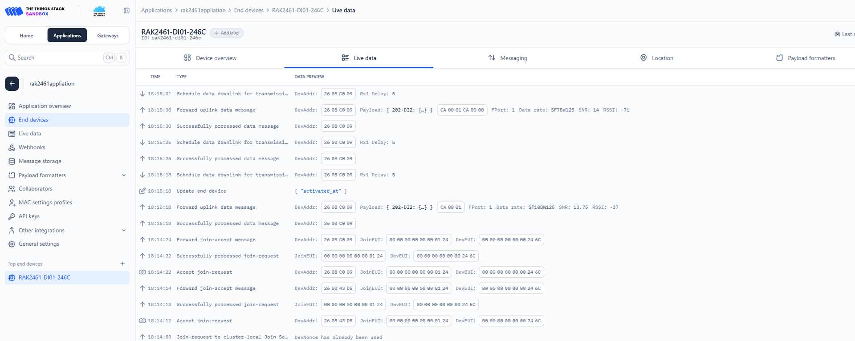The width and height of the screenshot is (855, 341).
Task: Select RAK2461-DI01-246C under Top end devices
Action: click(x=45, y=277)
